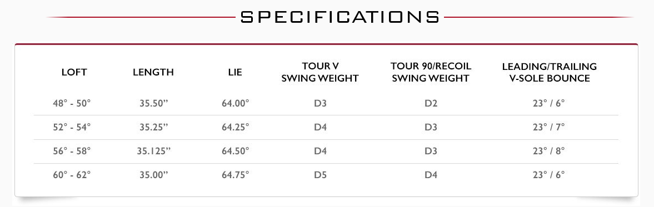Select the D5 Tour V swing weight
The width and height of the screenshot is (654, 207).
click(320, 175)
